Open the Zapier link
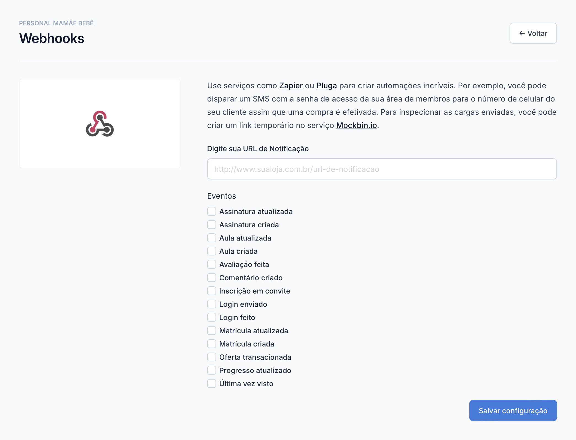The height and width of the screenshot is (440, 576). tap(291, 86)
